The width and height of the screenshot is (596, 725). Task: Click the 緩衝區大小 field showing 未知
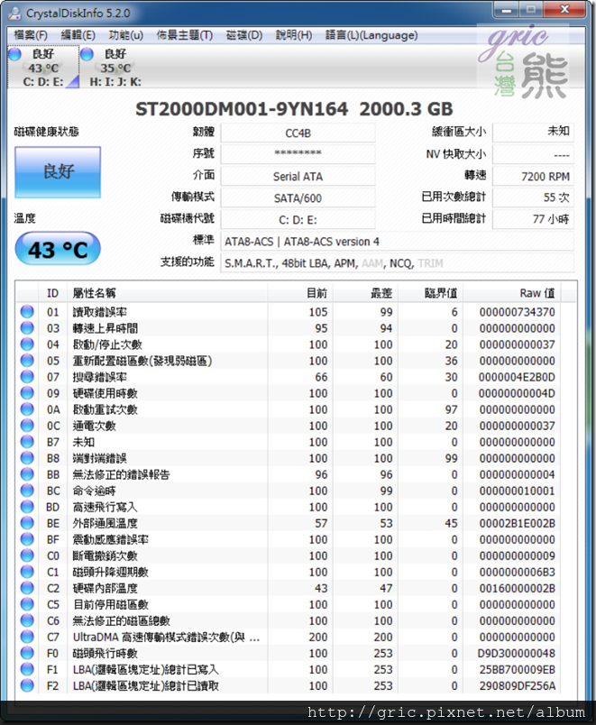point(533,133)
